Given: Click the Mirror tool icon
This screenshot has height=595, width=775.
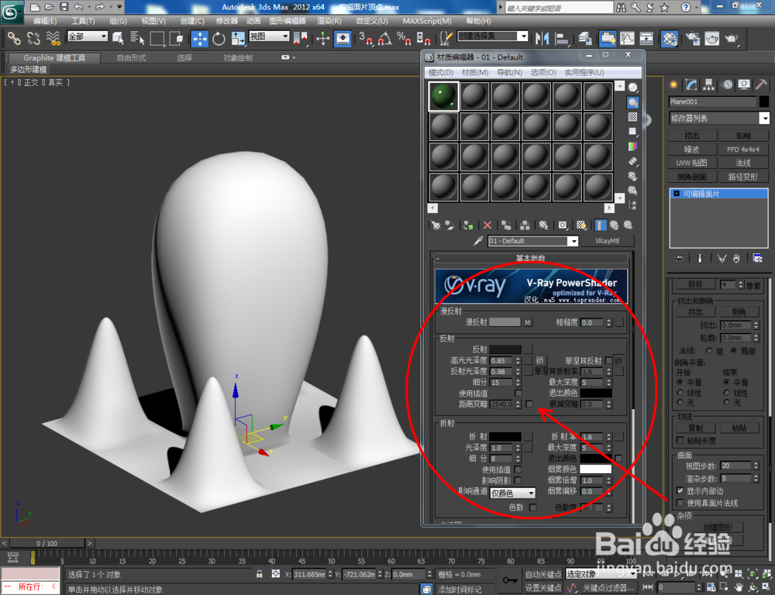Looking at the screenshot, I should 542,38.
